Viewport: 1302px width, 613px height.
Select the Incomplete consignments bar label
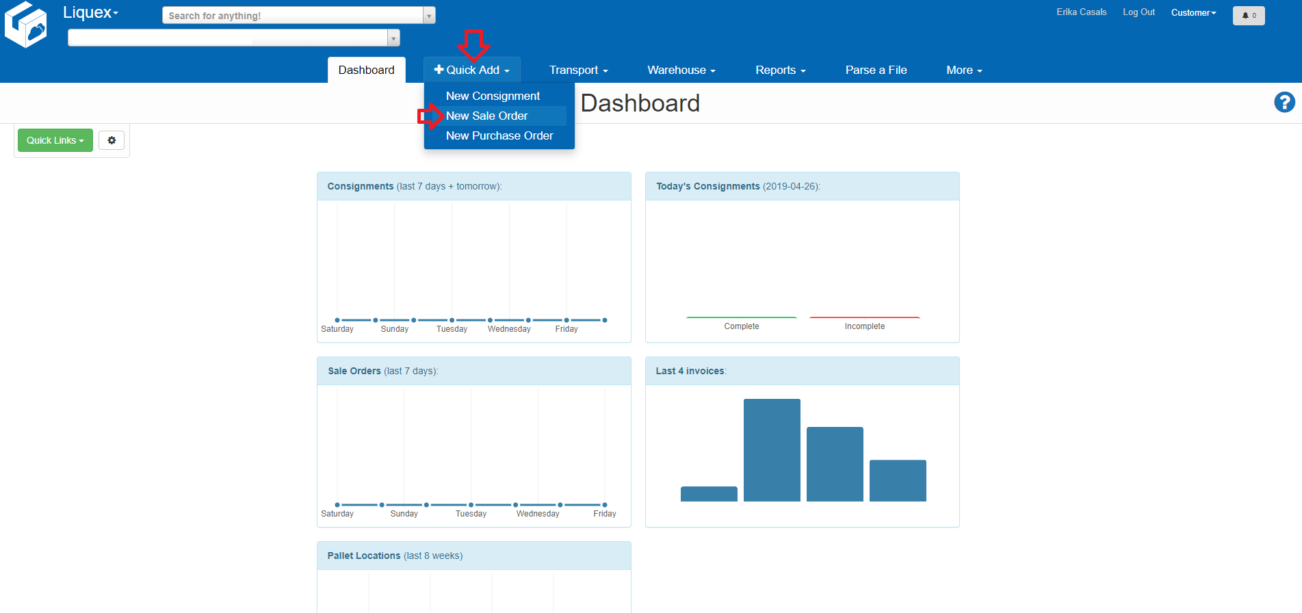865,326
